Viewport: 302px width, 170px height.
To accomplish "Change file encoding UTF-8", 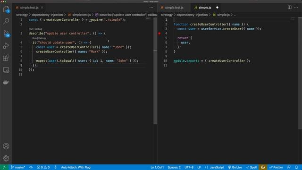I will [189, 167].
